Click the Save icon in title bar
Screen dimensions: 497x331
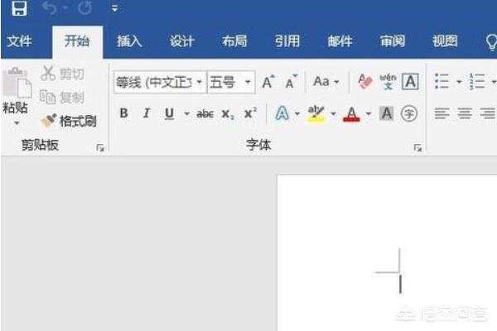[18, 10]
